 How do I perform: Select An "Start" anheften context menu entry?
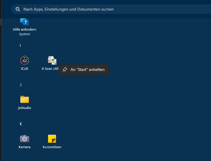tap(83, 69)
